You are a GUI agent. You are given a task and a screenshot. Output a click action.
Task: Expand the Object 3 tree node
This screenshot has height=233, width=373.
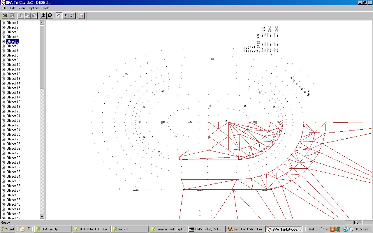3,32
